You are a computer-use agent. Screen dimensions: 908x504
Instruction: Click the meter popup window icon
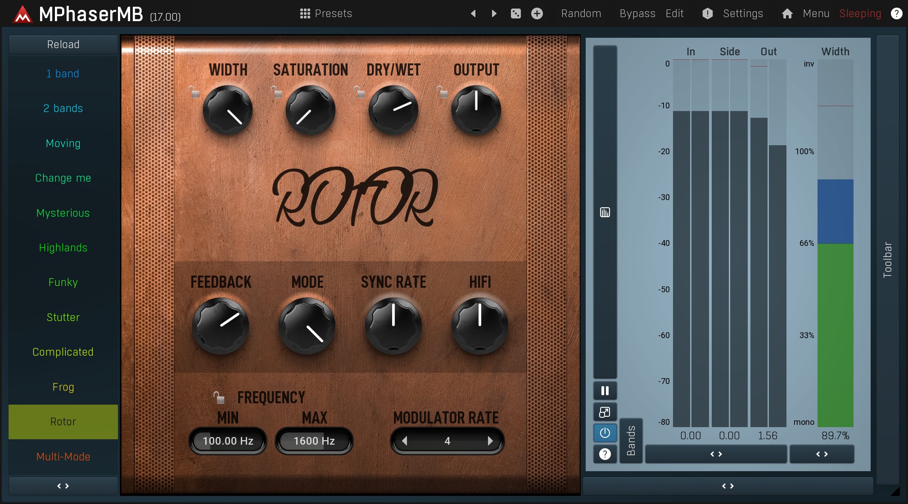click(x=605, y=412)
